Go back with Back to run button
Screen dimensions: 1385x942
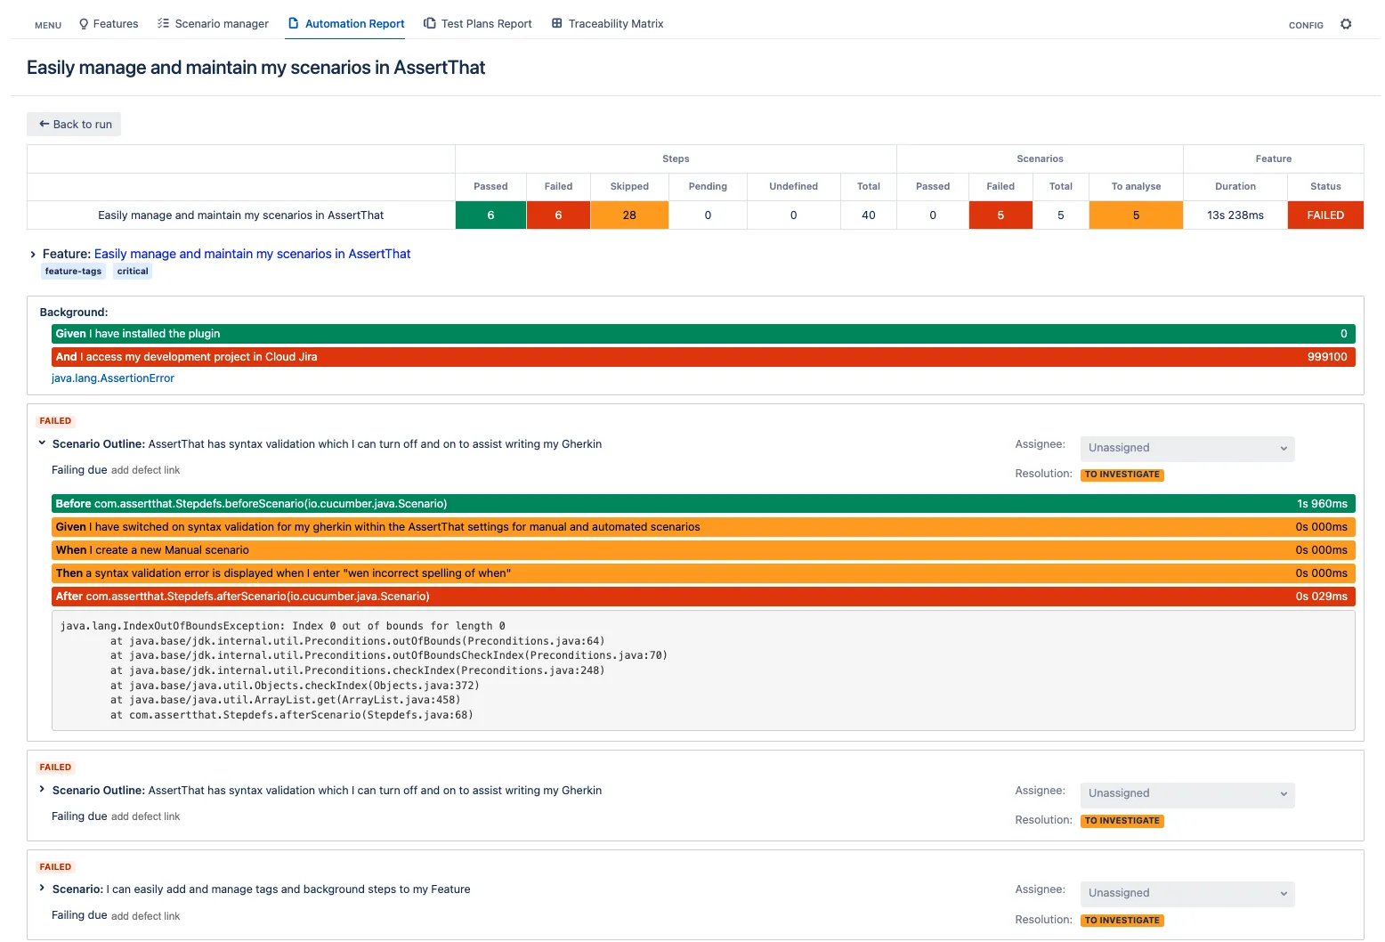pos(74,125)
